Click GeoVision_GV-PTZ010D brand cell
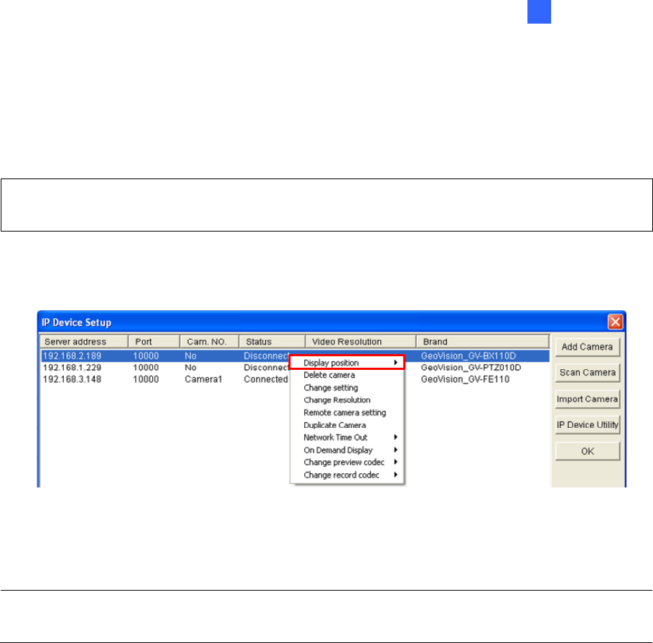 coord(471,368)
